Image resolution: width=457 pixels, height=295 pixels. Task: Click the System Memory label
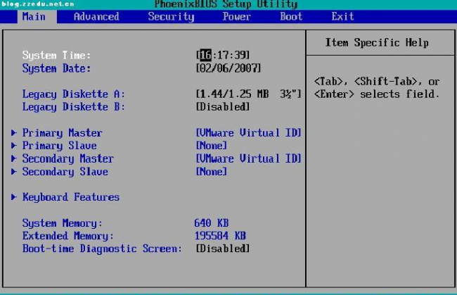pyautogui.click(x=63, y=223)
